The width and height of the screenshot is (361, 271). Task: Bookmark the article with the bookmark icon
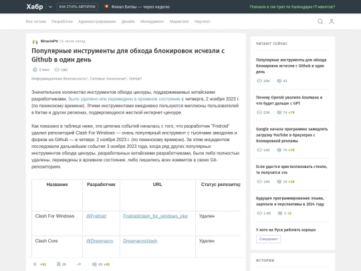[58, 264]
